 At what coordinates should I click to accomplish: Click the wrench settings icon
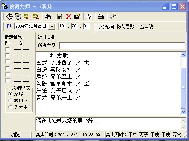pyautogui.click(x=113, y=17)
